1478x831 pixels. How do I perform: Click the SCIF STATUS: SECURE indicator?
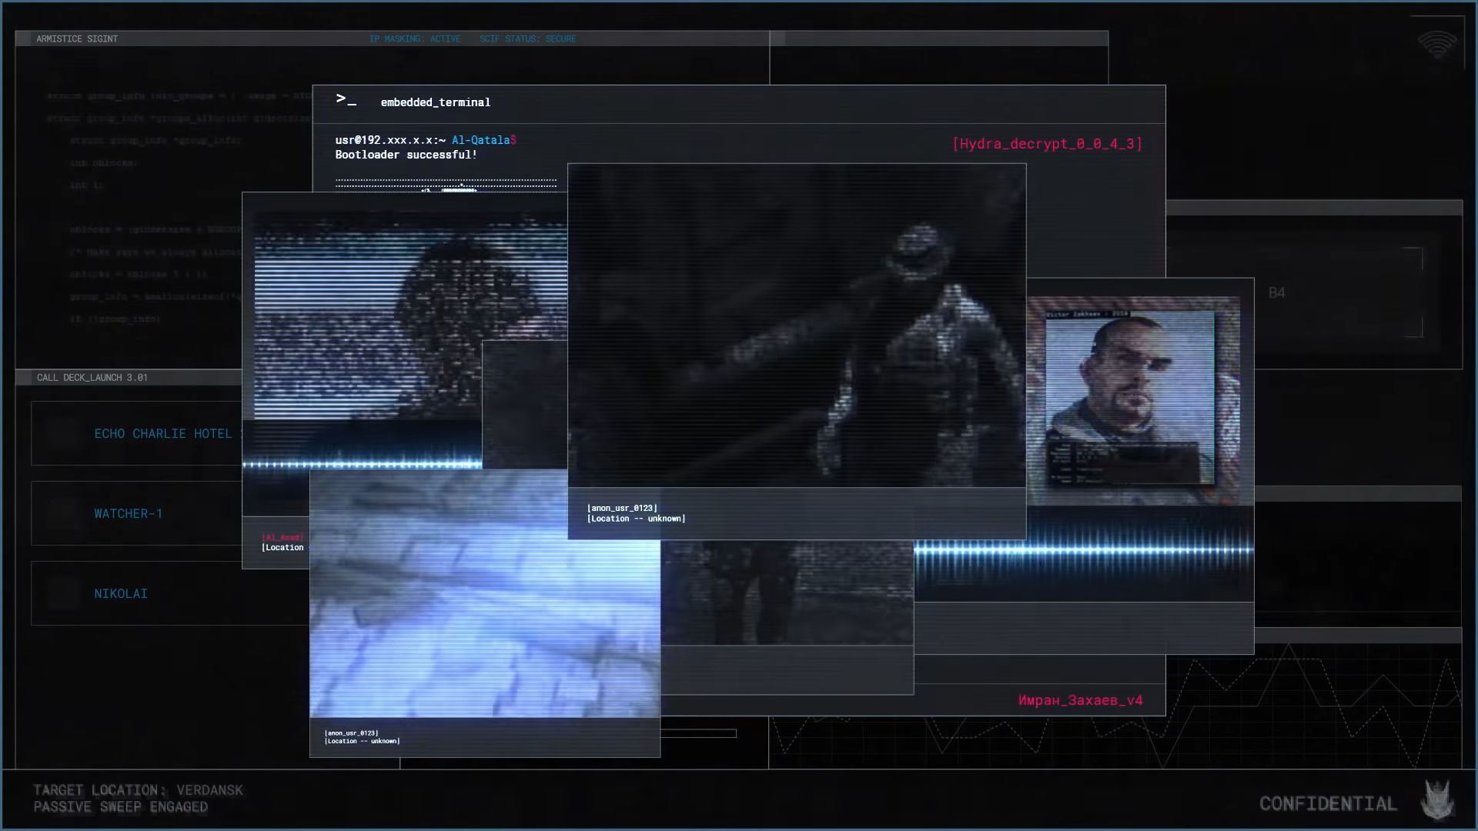[x=527, y=38]
